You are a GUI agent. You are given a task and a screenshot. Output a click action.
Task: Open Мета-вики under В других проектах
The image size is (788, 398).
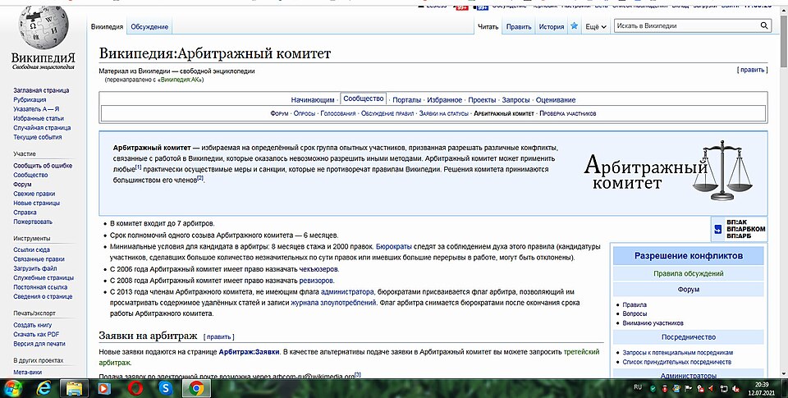coord(28,373)
